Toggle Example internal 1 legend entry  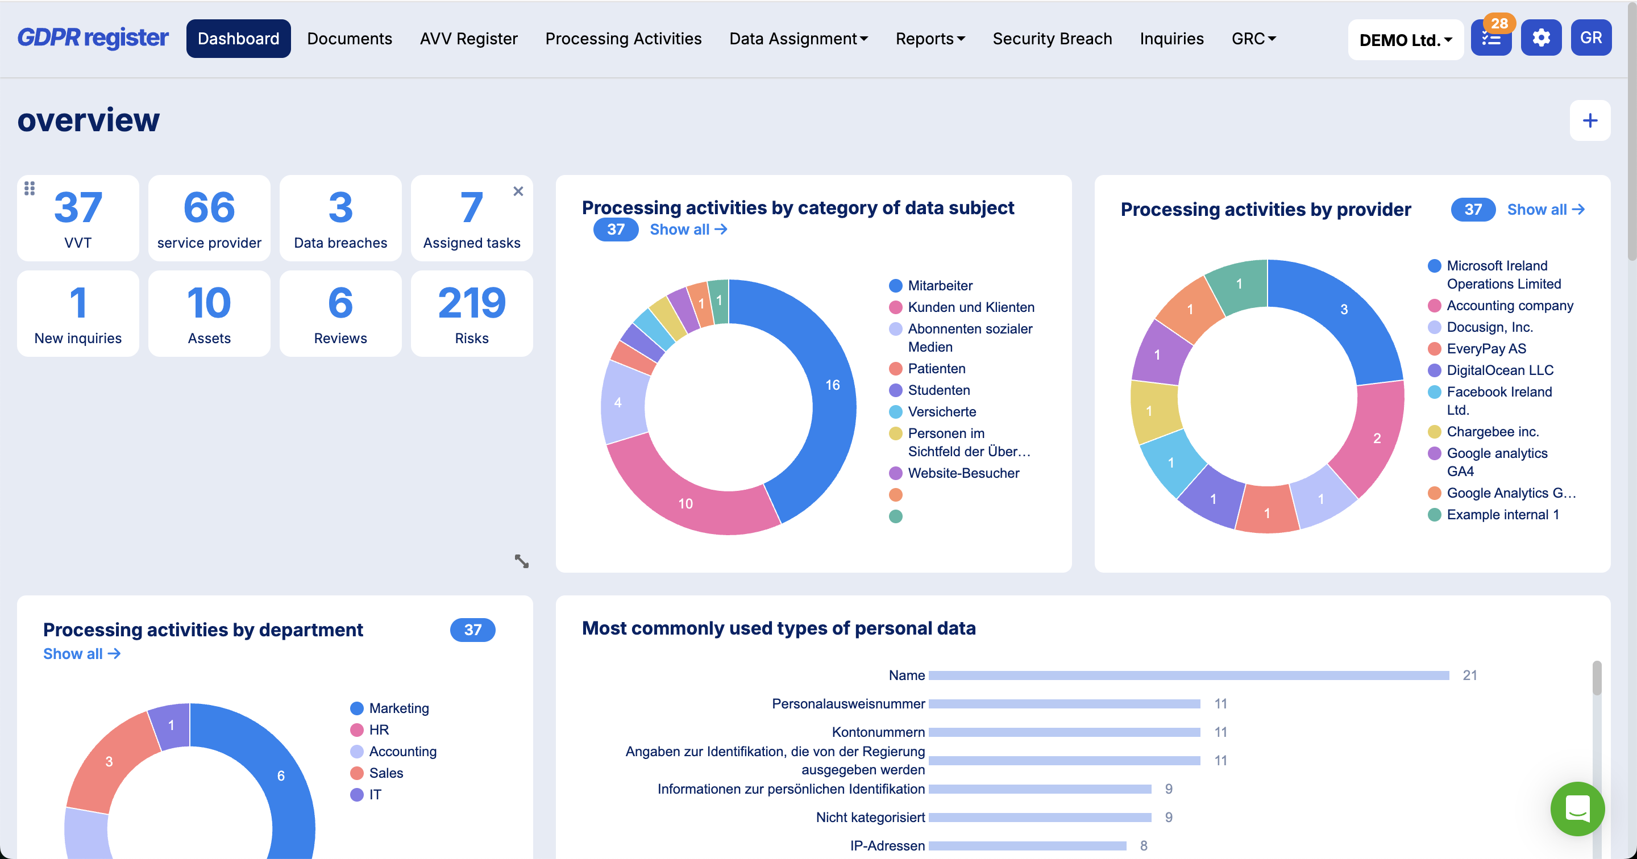1494,515
